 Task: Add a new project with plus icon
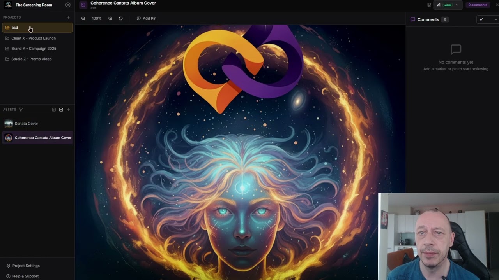[68, 17]
